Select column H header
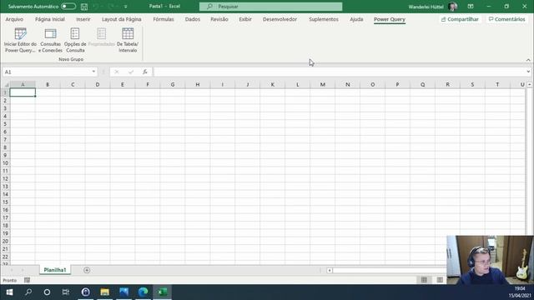This screenshot has width=534, height=300. 198,84
